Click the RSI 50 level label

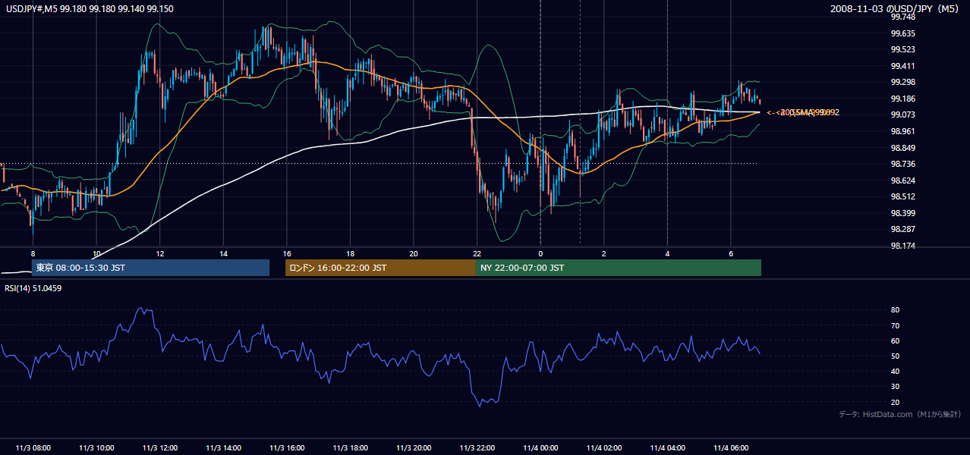(x=896, y=356)
